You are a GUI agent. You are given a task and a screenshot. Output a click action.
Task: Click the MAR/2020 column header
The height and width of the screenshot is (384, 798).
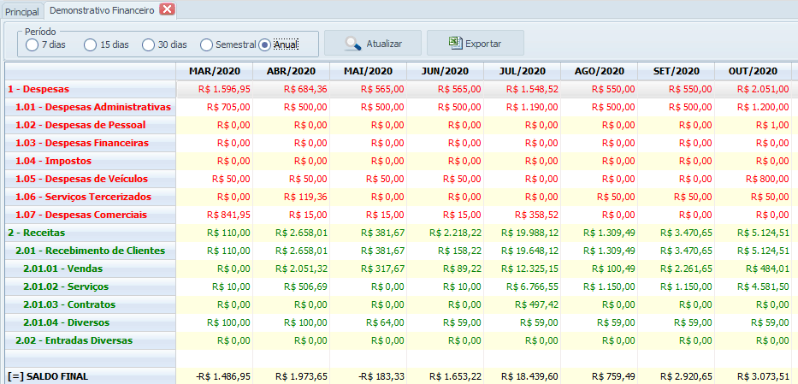tap(215, 71)
